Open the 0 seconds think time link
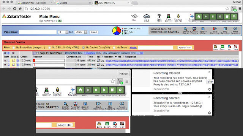The width and height of the screenshot is (243, 136). [x=89, y=53]
